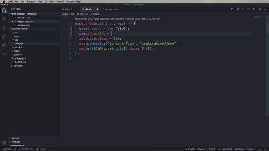
Task: Click the sync changes icon in status bar
Action: click(x=15, y=149)
